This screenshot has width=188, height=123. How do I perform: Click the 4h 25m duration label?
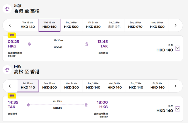point(58,101)
